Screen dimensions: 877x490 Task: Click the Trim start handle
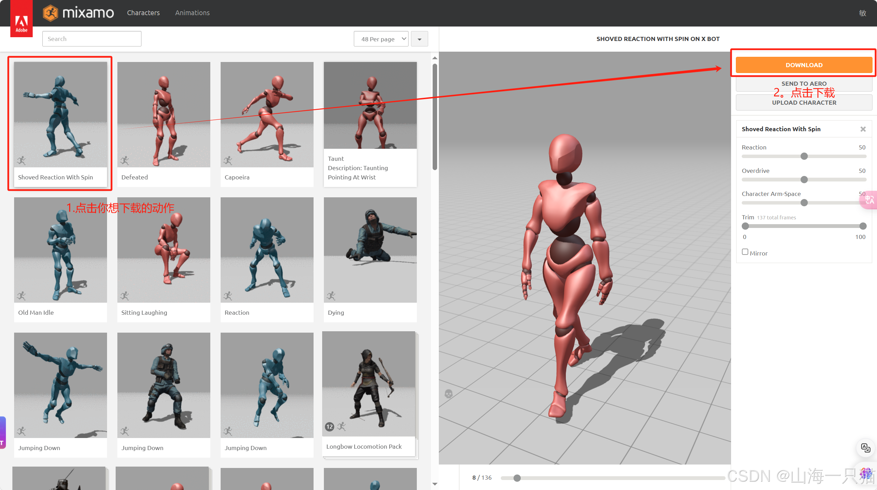point(746,226)
